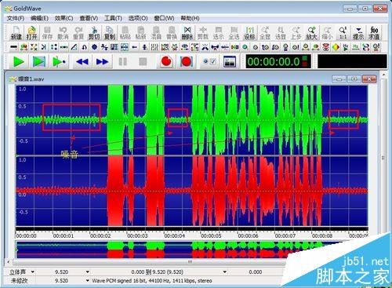The width and height of the screenshot is (392, 288).
Task: Click the green Play button
Action: tap(18, 62)
